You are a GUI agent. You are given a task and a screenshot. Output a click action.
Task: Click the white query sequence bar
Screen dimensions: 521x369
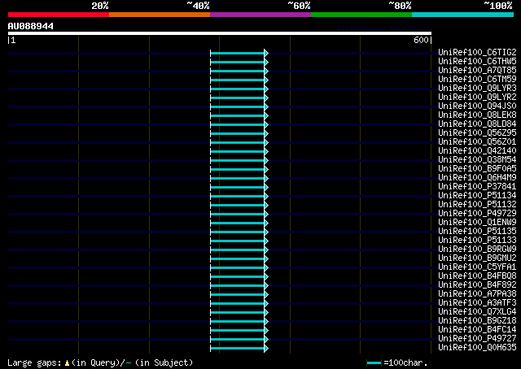point(220,33)
